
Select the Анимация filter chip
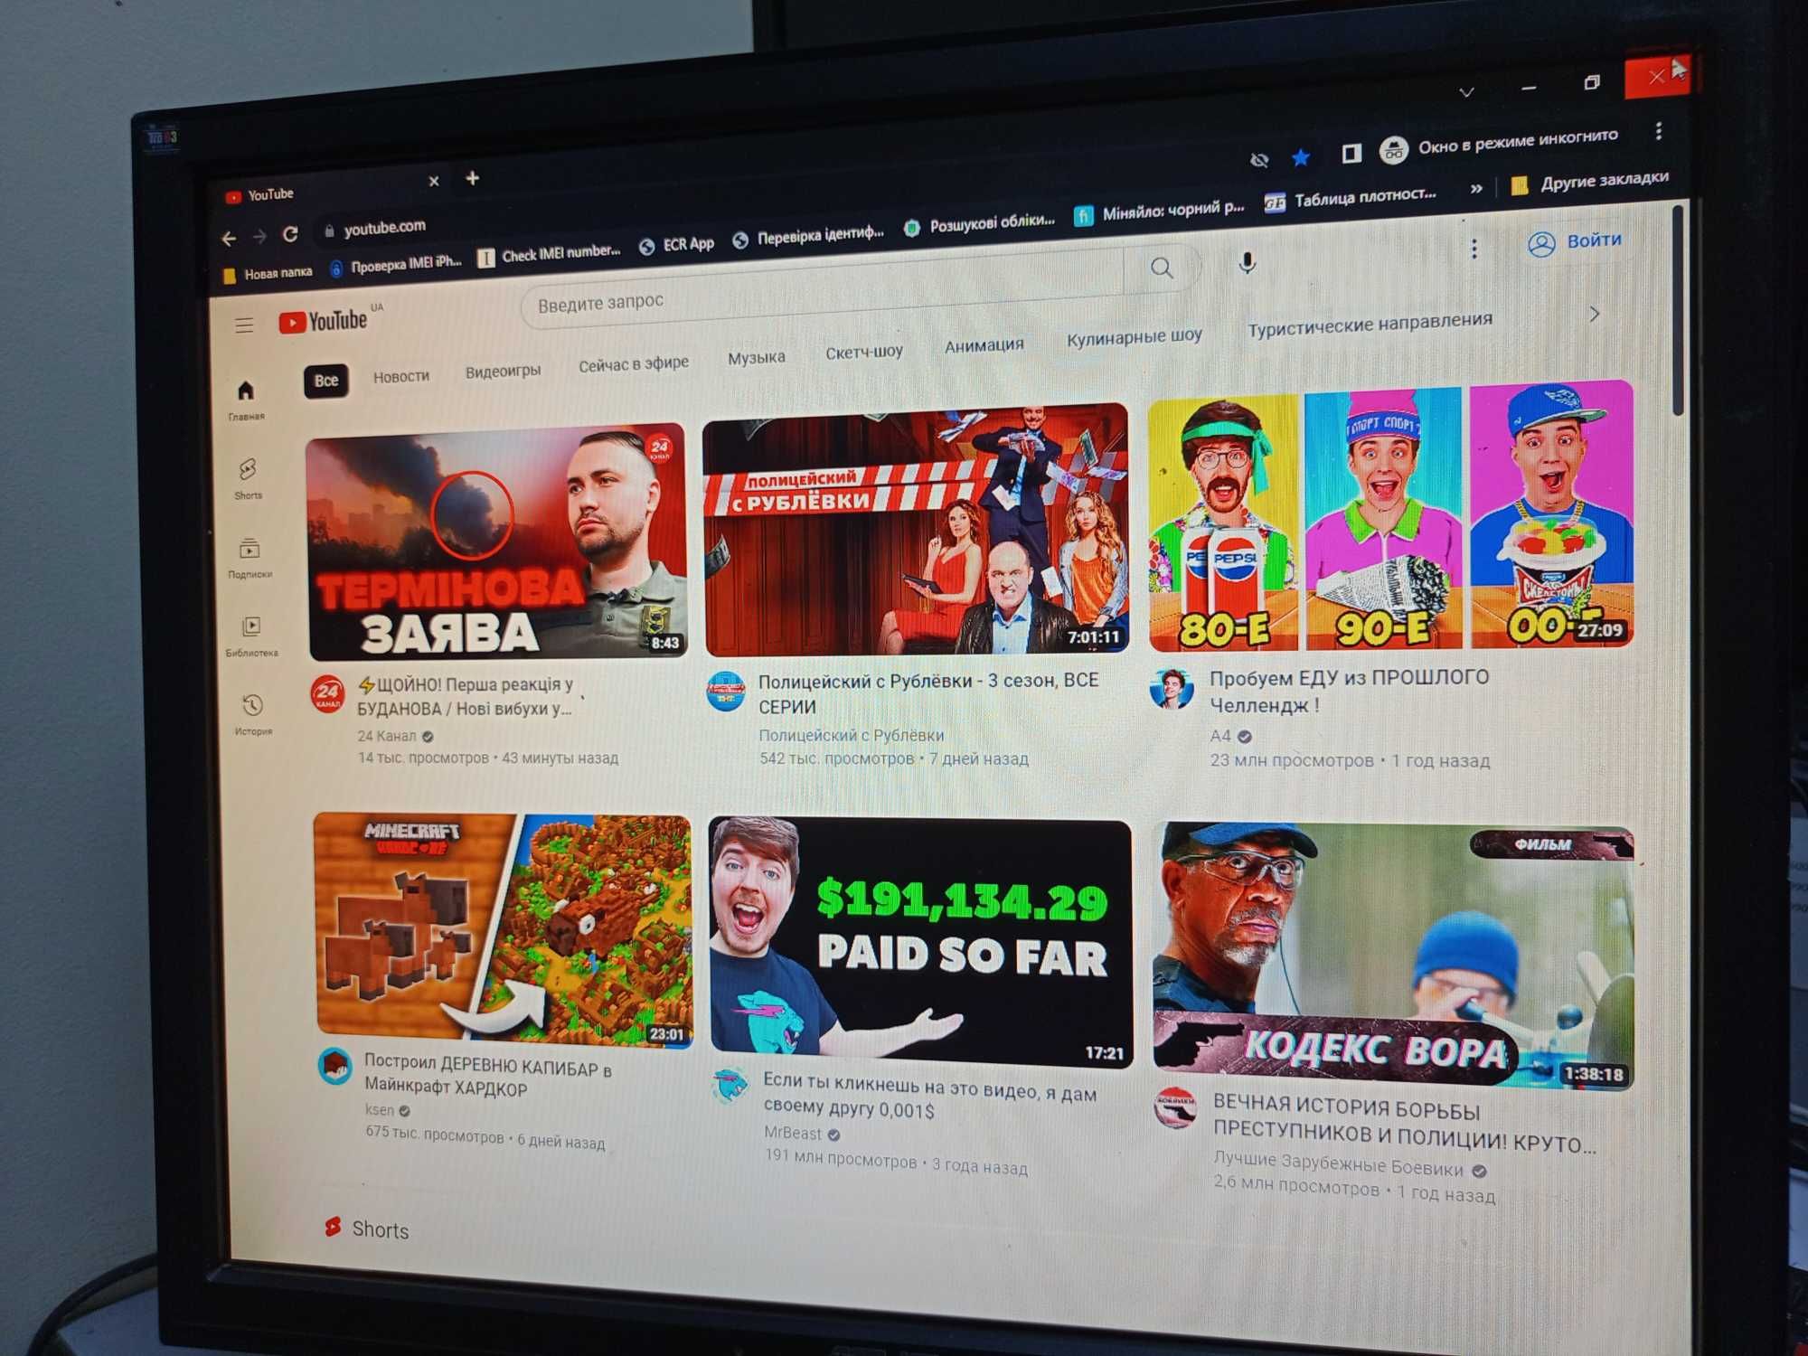(x=984, y=345)
